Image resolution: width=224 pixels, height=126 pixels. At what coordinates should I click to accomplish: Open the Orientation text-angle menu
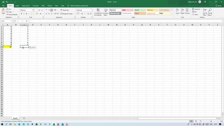click(56, 10)
